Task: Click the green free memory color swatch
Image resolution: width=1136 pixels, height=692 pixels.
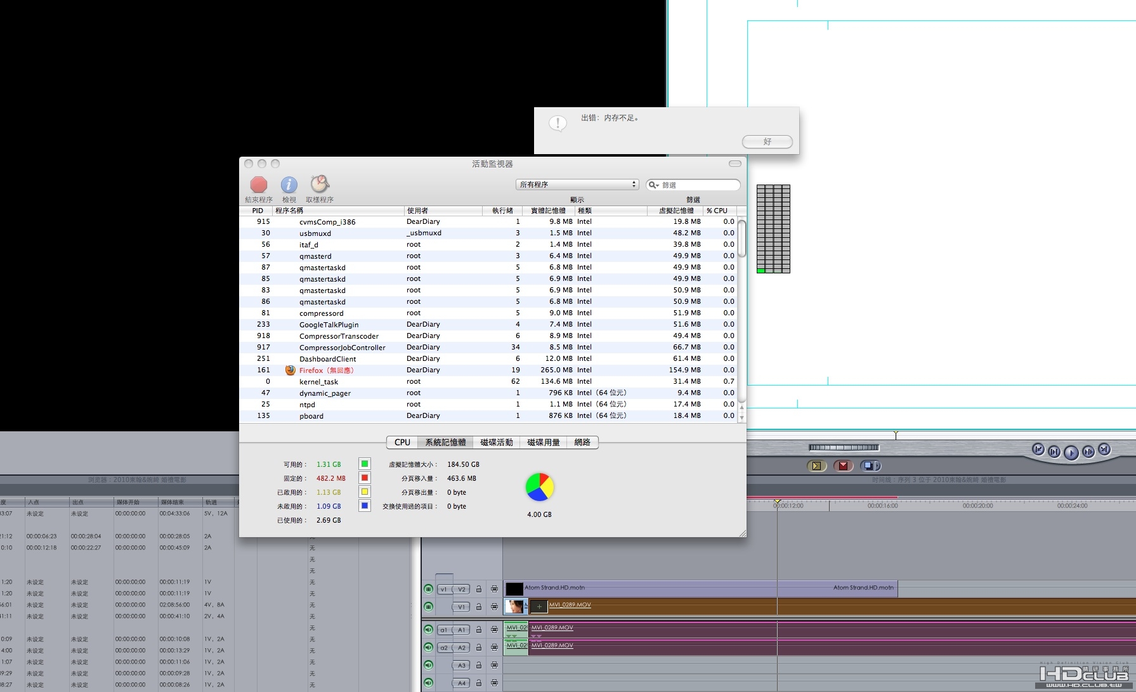Action: click(x=365, y=464)
